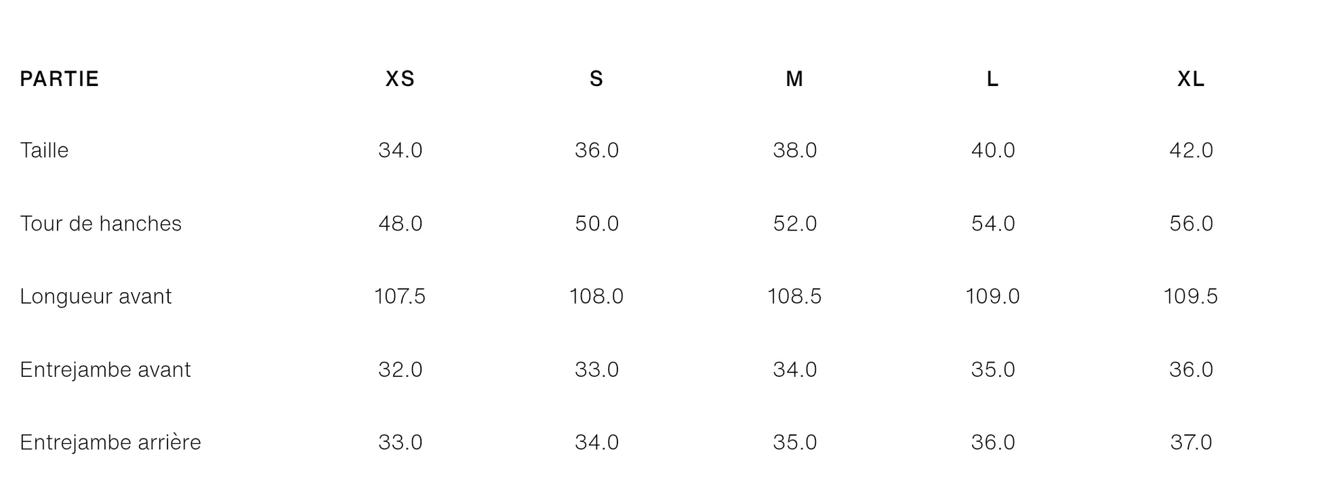This screenshot has width=1319, height=490.
Task: Select Taille value 42.0 for XL
Action: (1191, 150)
